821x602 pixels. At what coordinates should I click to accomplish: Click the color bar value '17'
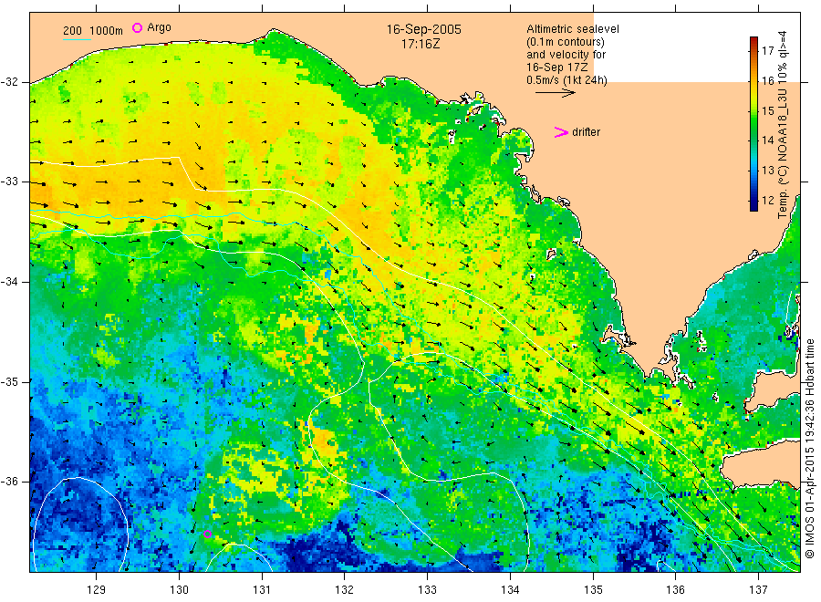767,51
